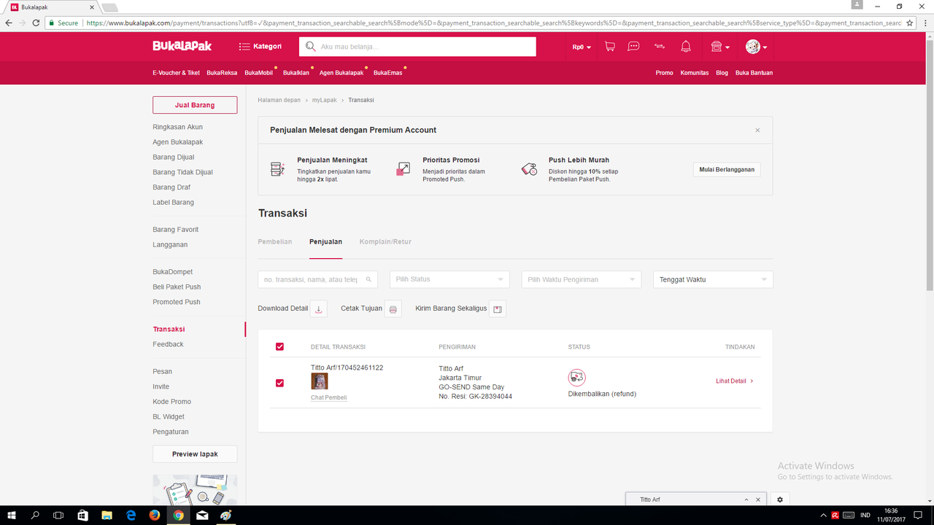Expand the Titto Arf chat panel
Screen dimensions: 934x525
[746, 499]
